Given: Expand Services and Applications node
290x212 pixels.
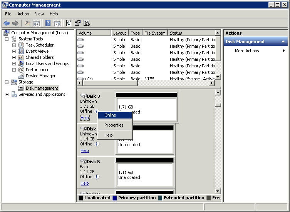Looking at the screenshot, I should [7, 94].
